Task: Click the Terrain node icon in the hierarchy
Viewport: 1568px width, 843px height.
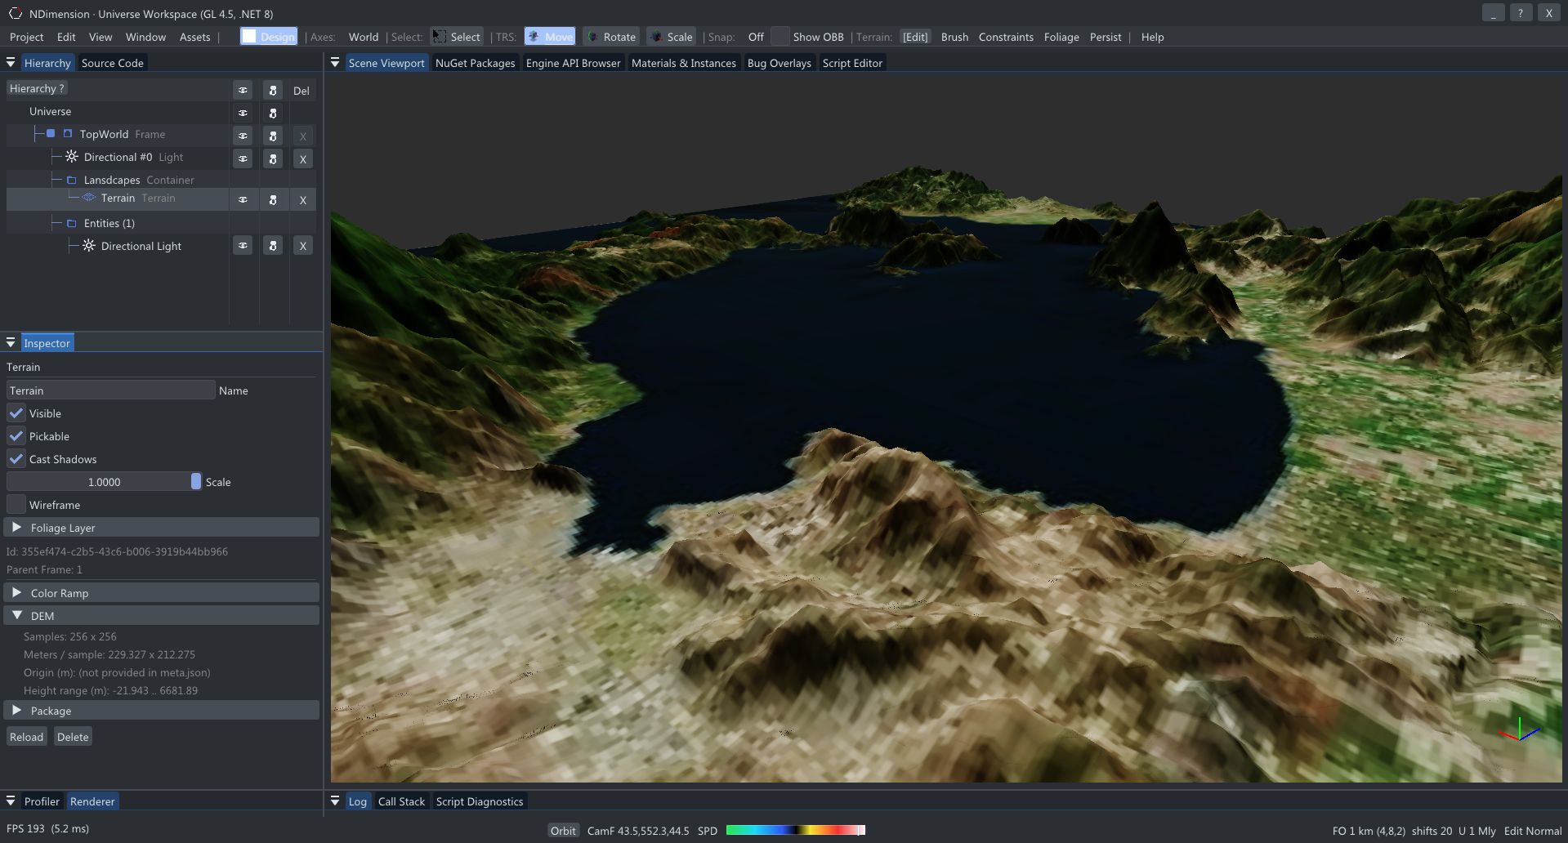Action: [x=89, y=198]
